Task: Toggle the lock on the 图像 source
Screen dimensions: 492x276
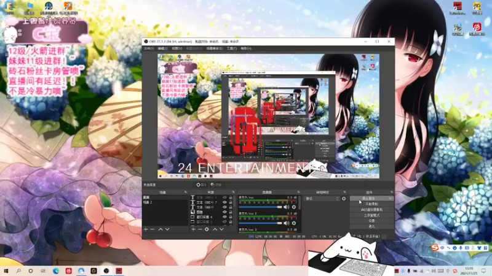Action: point(231,212)
